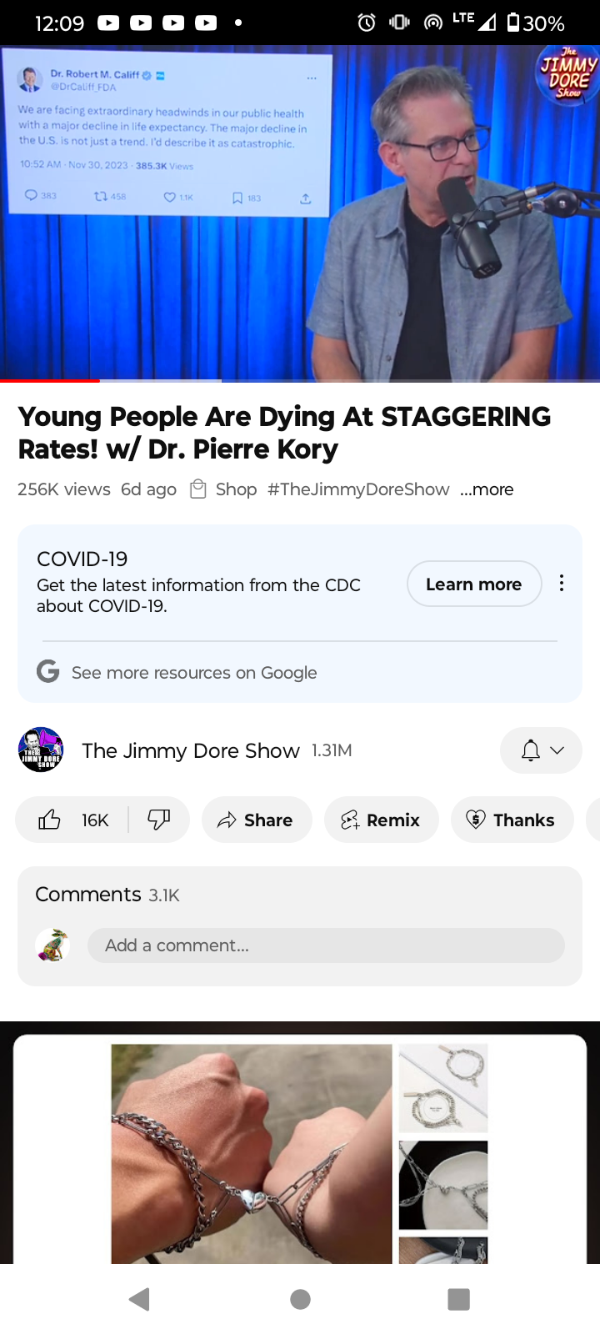
Task: Tap Learn more about COVID-19
Action: (474, 584)
